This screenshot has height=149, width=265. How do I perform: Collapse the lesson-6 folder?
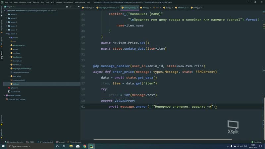tap(7, 34)
